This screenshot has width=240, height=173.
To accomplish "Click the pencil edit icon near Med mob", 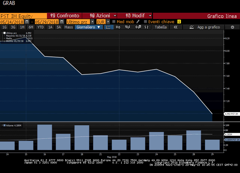I will coord(138,22).
